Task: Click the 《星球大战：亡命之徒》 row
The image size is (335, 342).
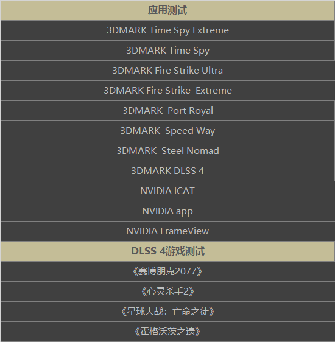Action: [x=167, y=312]
